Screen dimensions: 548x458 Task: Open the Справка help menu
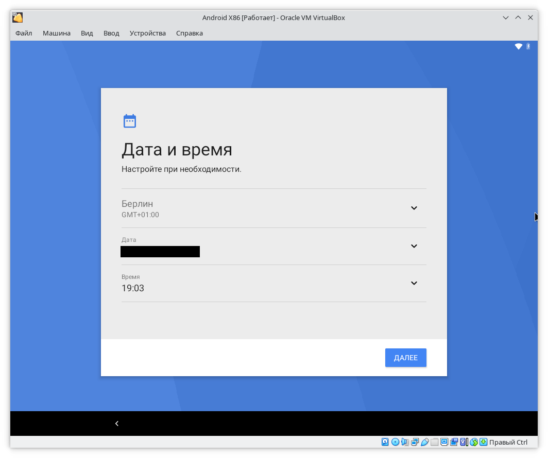point(190,33)
